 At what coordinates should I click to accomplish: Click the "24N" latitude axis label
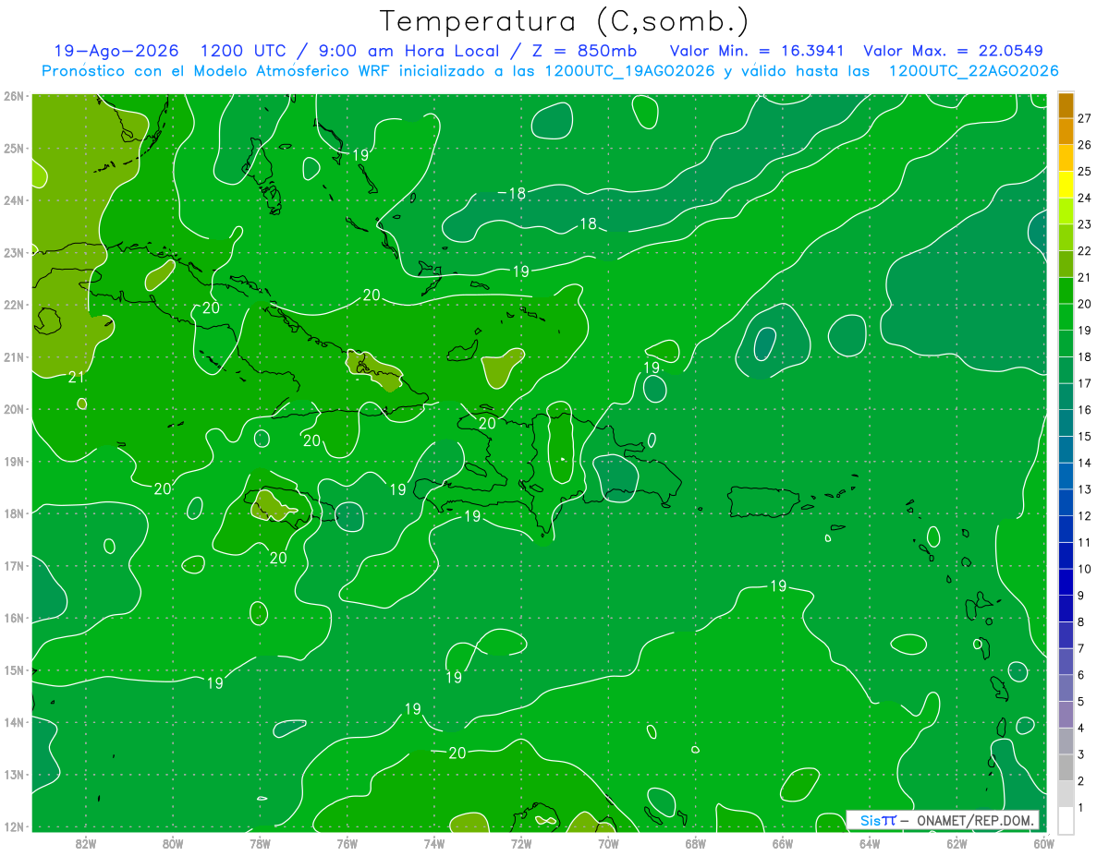[13, 199]
